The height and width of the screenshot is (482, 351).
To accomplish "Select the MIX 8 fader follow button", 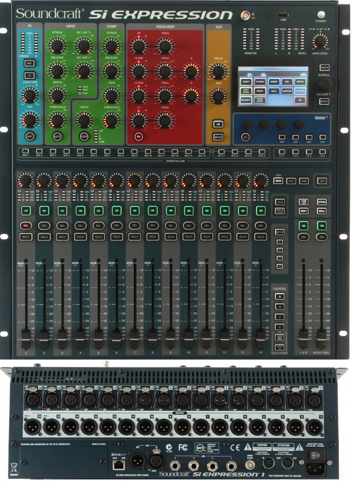I will tap(120, 151).
